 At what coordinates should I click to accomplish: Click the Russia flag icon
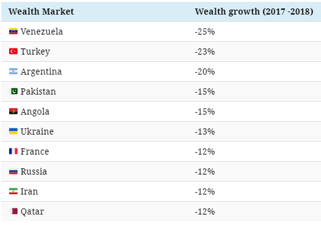13,171
